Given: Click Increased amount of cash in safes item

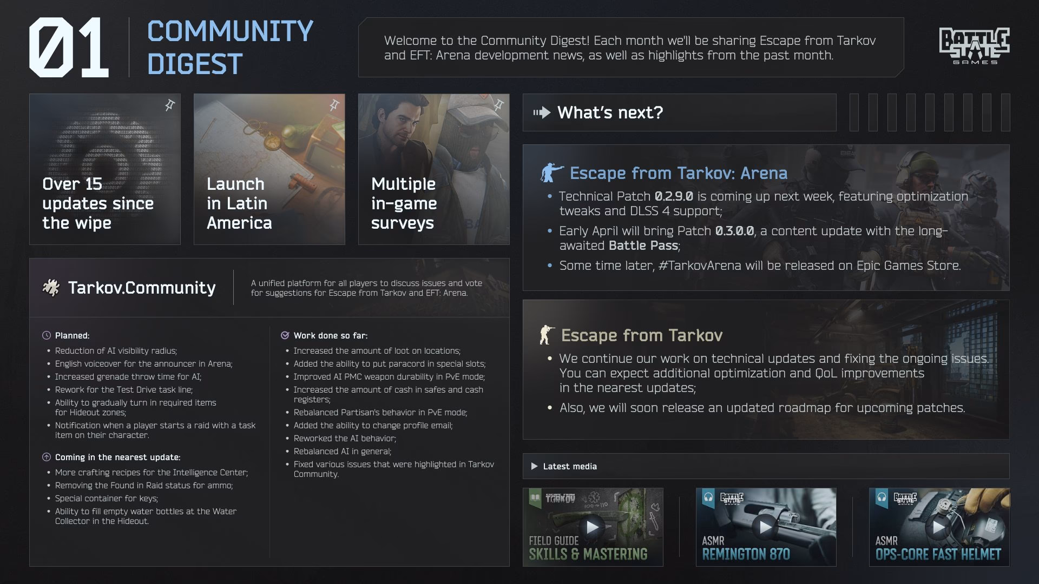Looking at the screenshot, I should 389,394.
